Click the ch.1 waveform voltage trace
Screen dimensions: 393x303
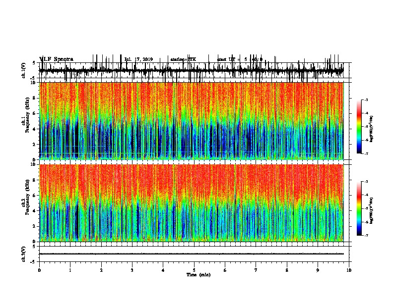point(191,71)
